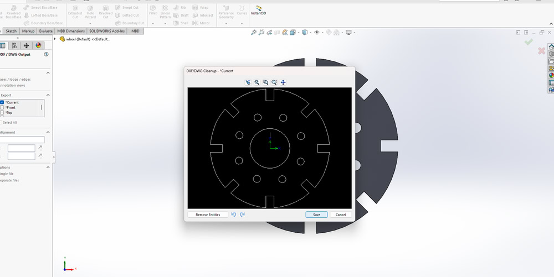This screenshot has height=277, width=554.
Task: Switch to the MBD tab
Action: (135, 31)
